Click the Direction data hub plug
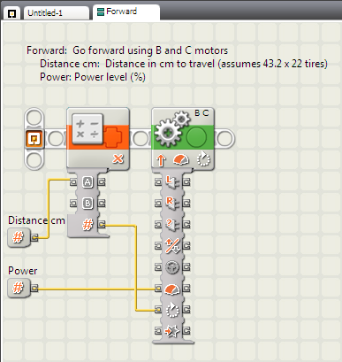 click(x=172, y=245)
